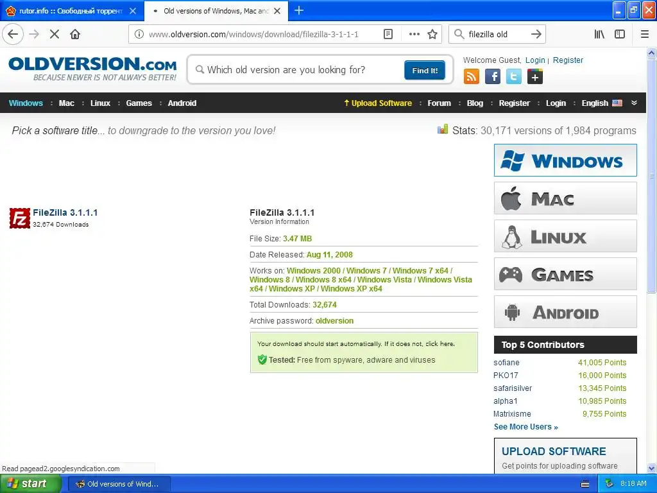Screen dimensions: 657x493
Task: Open Windows in the navigation bar
Action: (x=26, y=103)
